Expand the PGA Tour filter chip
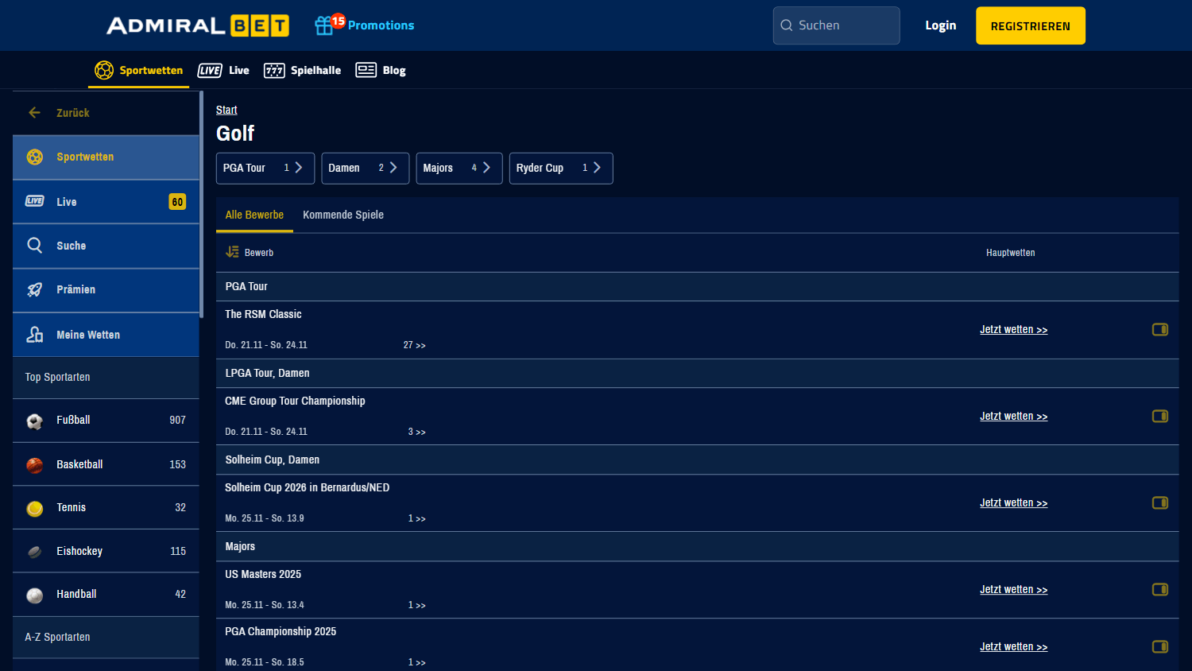 point(265,168)
